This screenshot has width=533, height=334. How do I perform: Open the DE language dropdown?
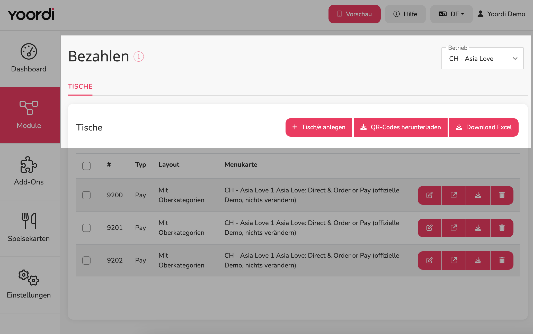(x=451, y=14)
